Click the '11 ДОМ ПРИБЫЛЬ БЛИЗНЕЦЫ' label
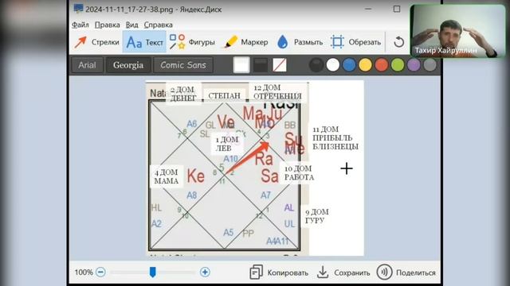The width and height of the screenshot is (510, 286). coord(335,138)
